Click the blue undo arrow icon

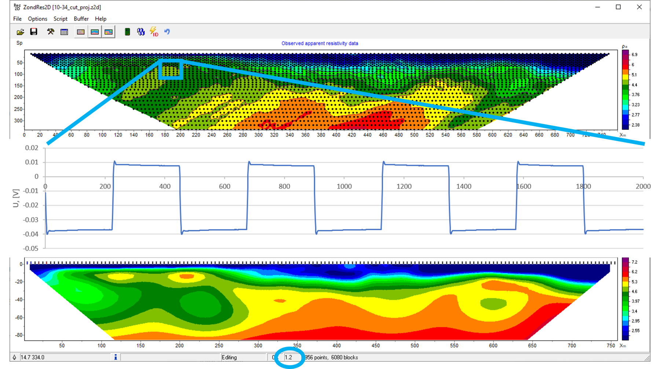[167, 32]
